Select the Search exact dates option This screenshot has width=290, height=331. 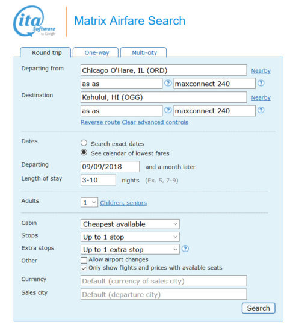tap(84, 143)
